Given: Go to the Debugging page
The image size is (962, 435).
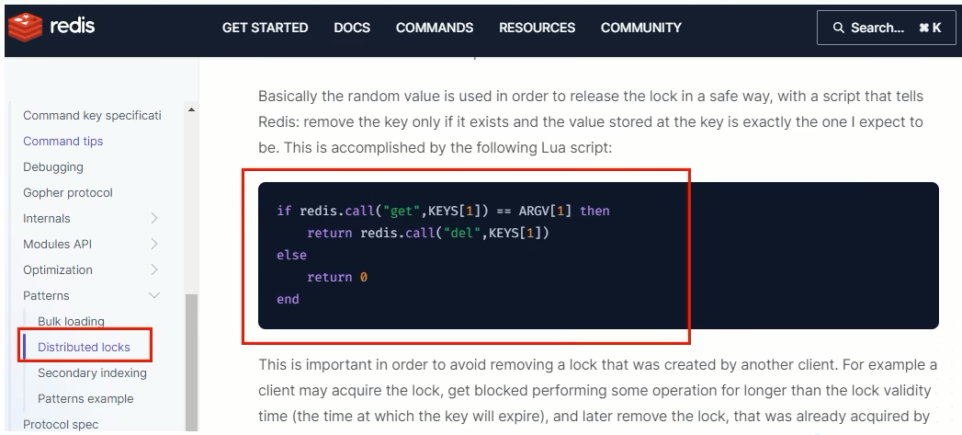Looking at the screenshot, I should pyautogui.click(x=53, y=167).
